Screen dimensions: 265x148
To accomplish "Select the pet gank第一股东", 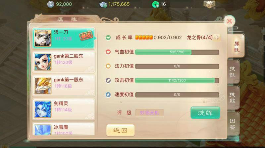I will tap(64, 86).
